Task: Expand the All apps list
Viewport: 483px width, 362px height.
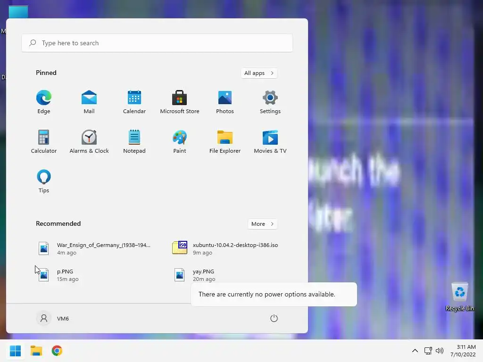Action: click(259, 73)
